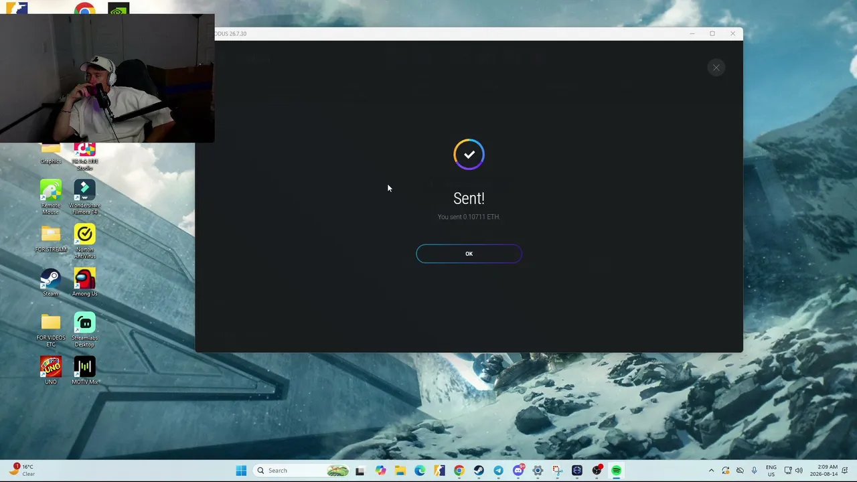Image resolution: width=857 pixels, height=482 pixels.
Task: Select the FOR STREAM folder
Action: click(51, 238)
